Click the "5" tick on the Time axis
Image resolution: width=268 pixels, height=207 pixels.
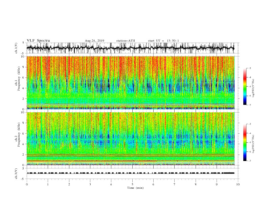[x=132, y=184]
